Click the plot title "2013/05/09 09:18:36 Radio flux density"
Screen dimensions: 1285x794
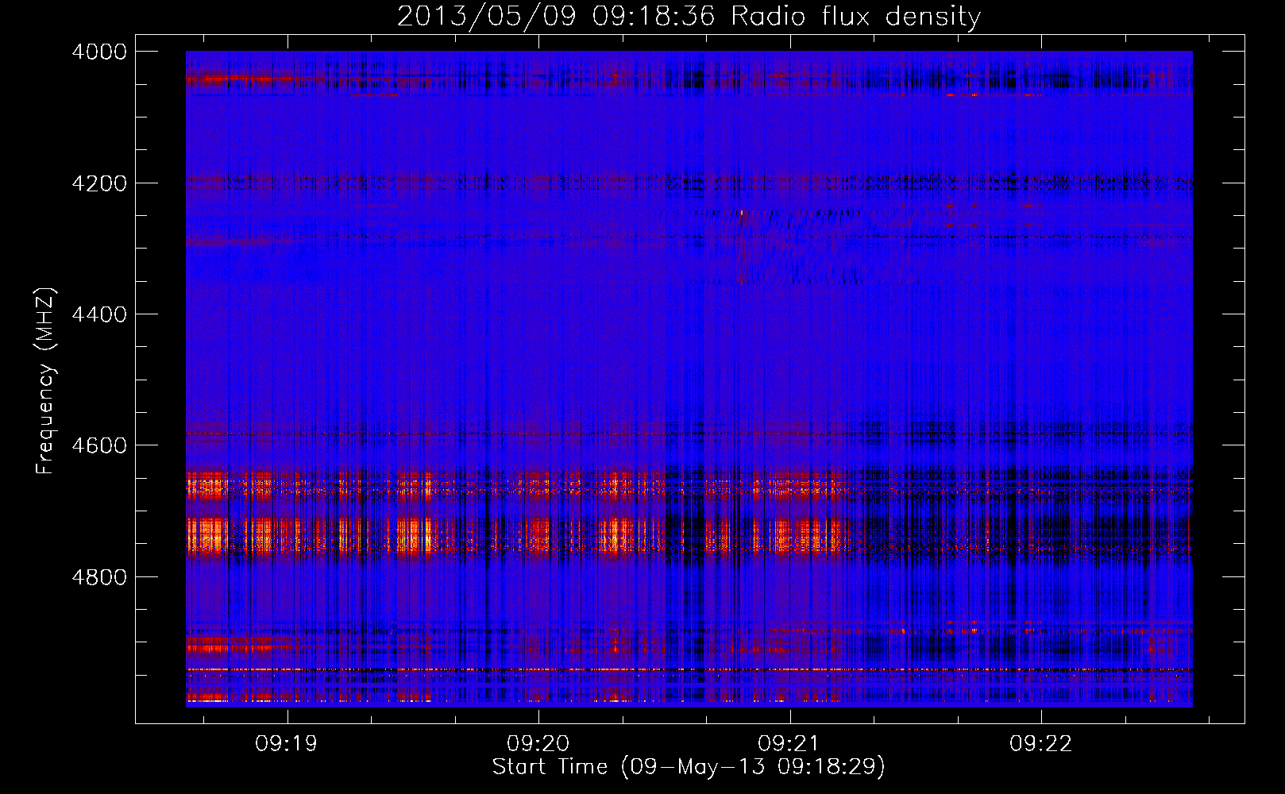click(689, 16)
